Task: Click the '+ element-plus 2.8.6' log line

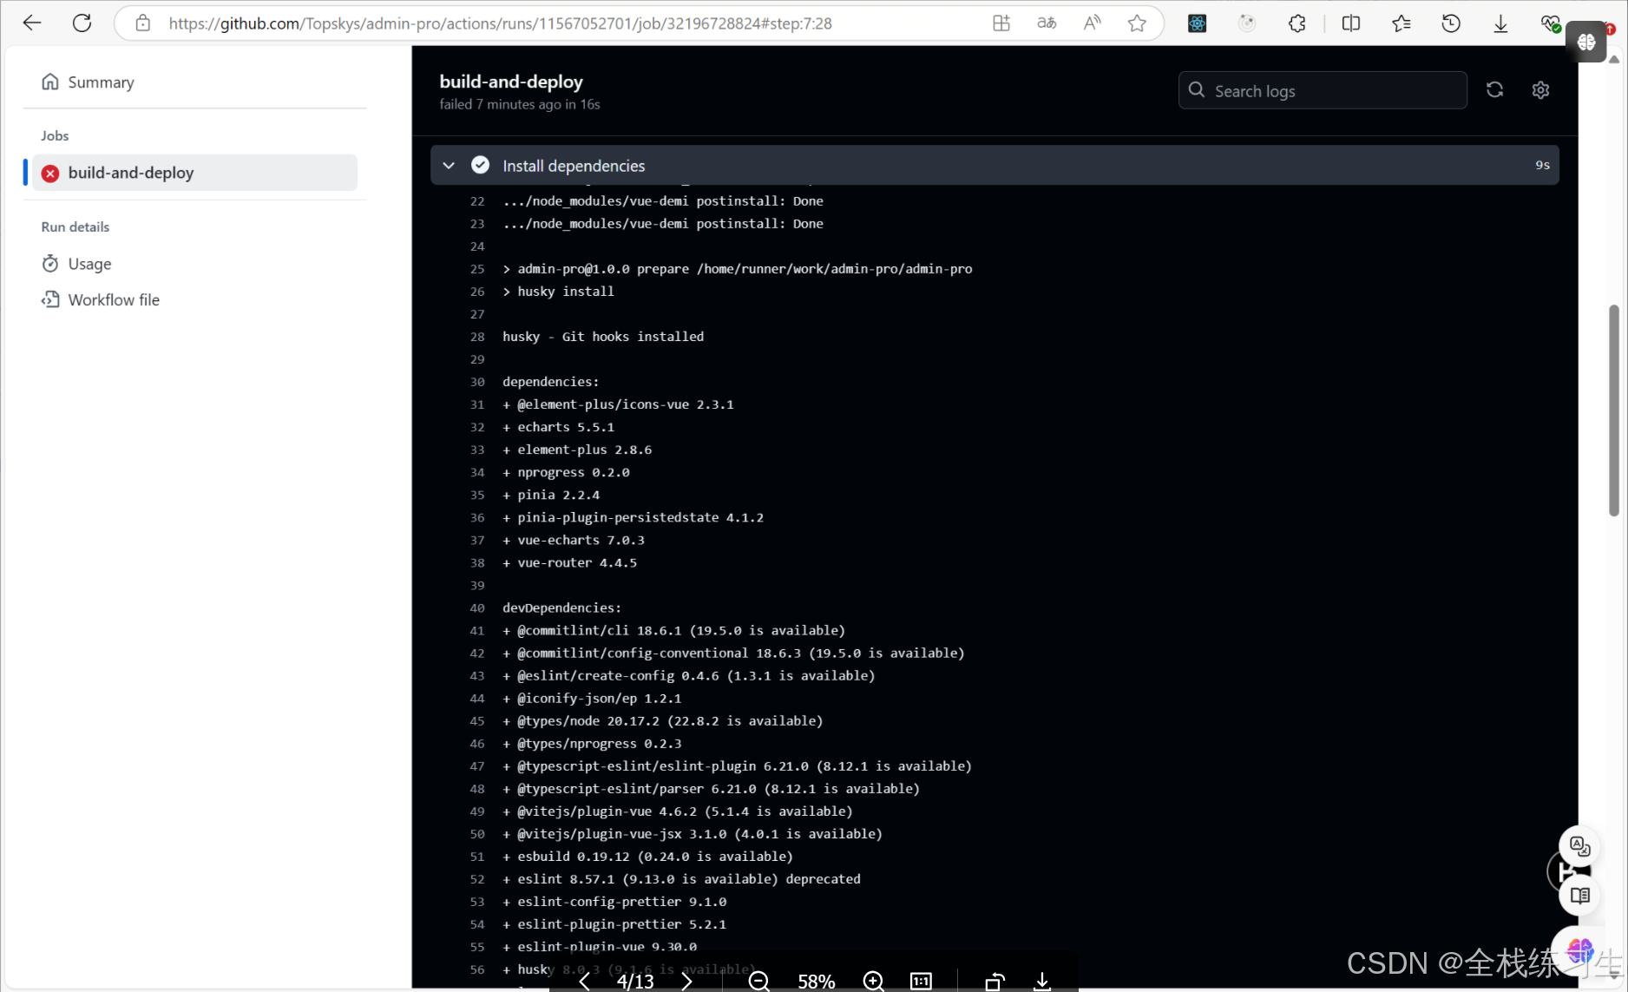Action: click(577, 450)
